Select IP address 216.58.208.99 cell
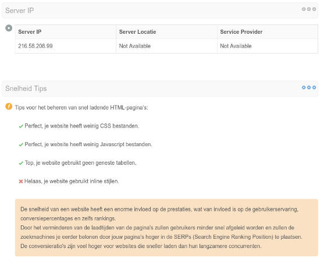 point(65,46)
